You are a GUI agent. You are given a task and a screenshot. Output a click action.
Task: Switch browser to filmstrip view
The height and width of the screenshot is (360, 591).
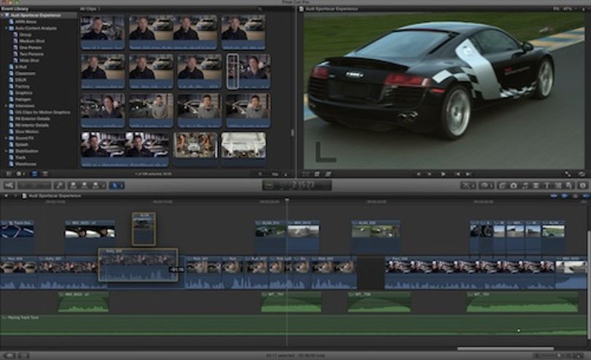tap(34, 174)
